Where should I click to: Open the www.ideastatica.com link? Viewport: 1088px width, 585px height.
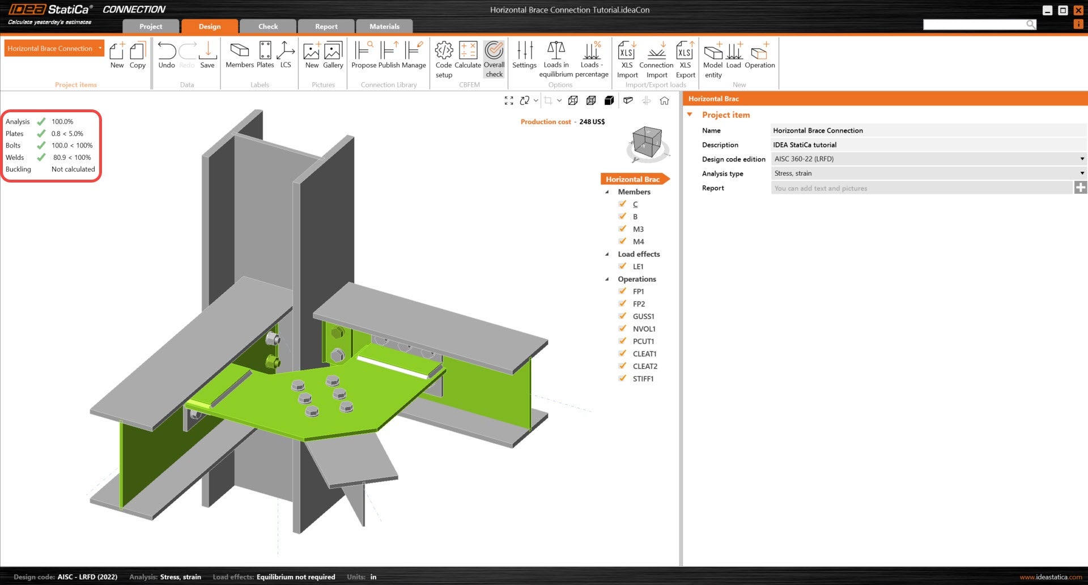(1051, 577)
